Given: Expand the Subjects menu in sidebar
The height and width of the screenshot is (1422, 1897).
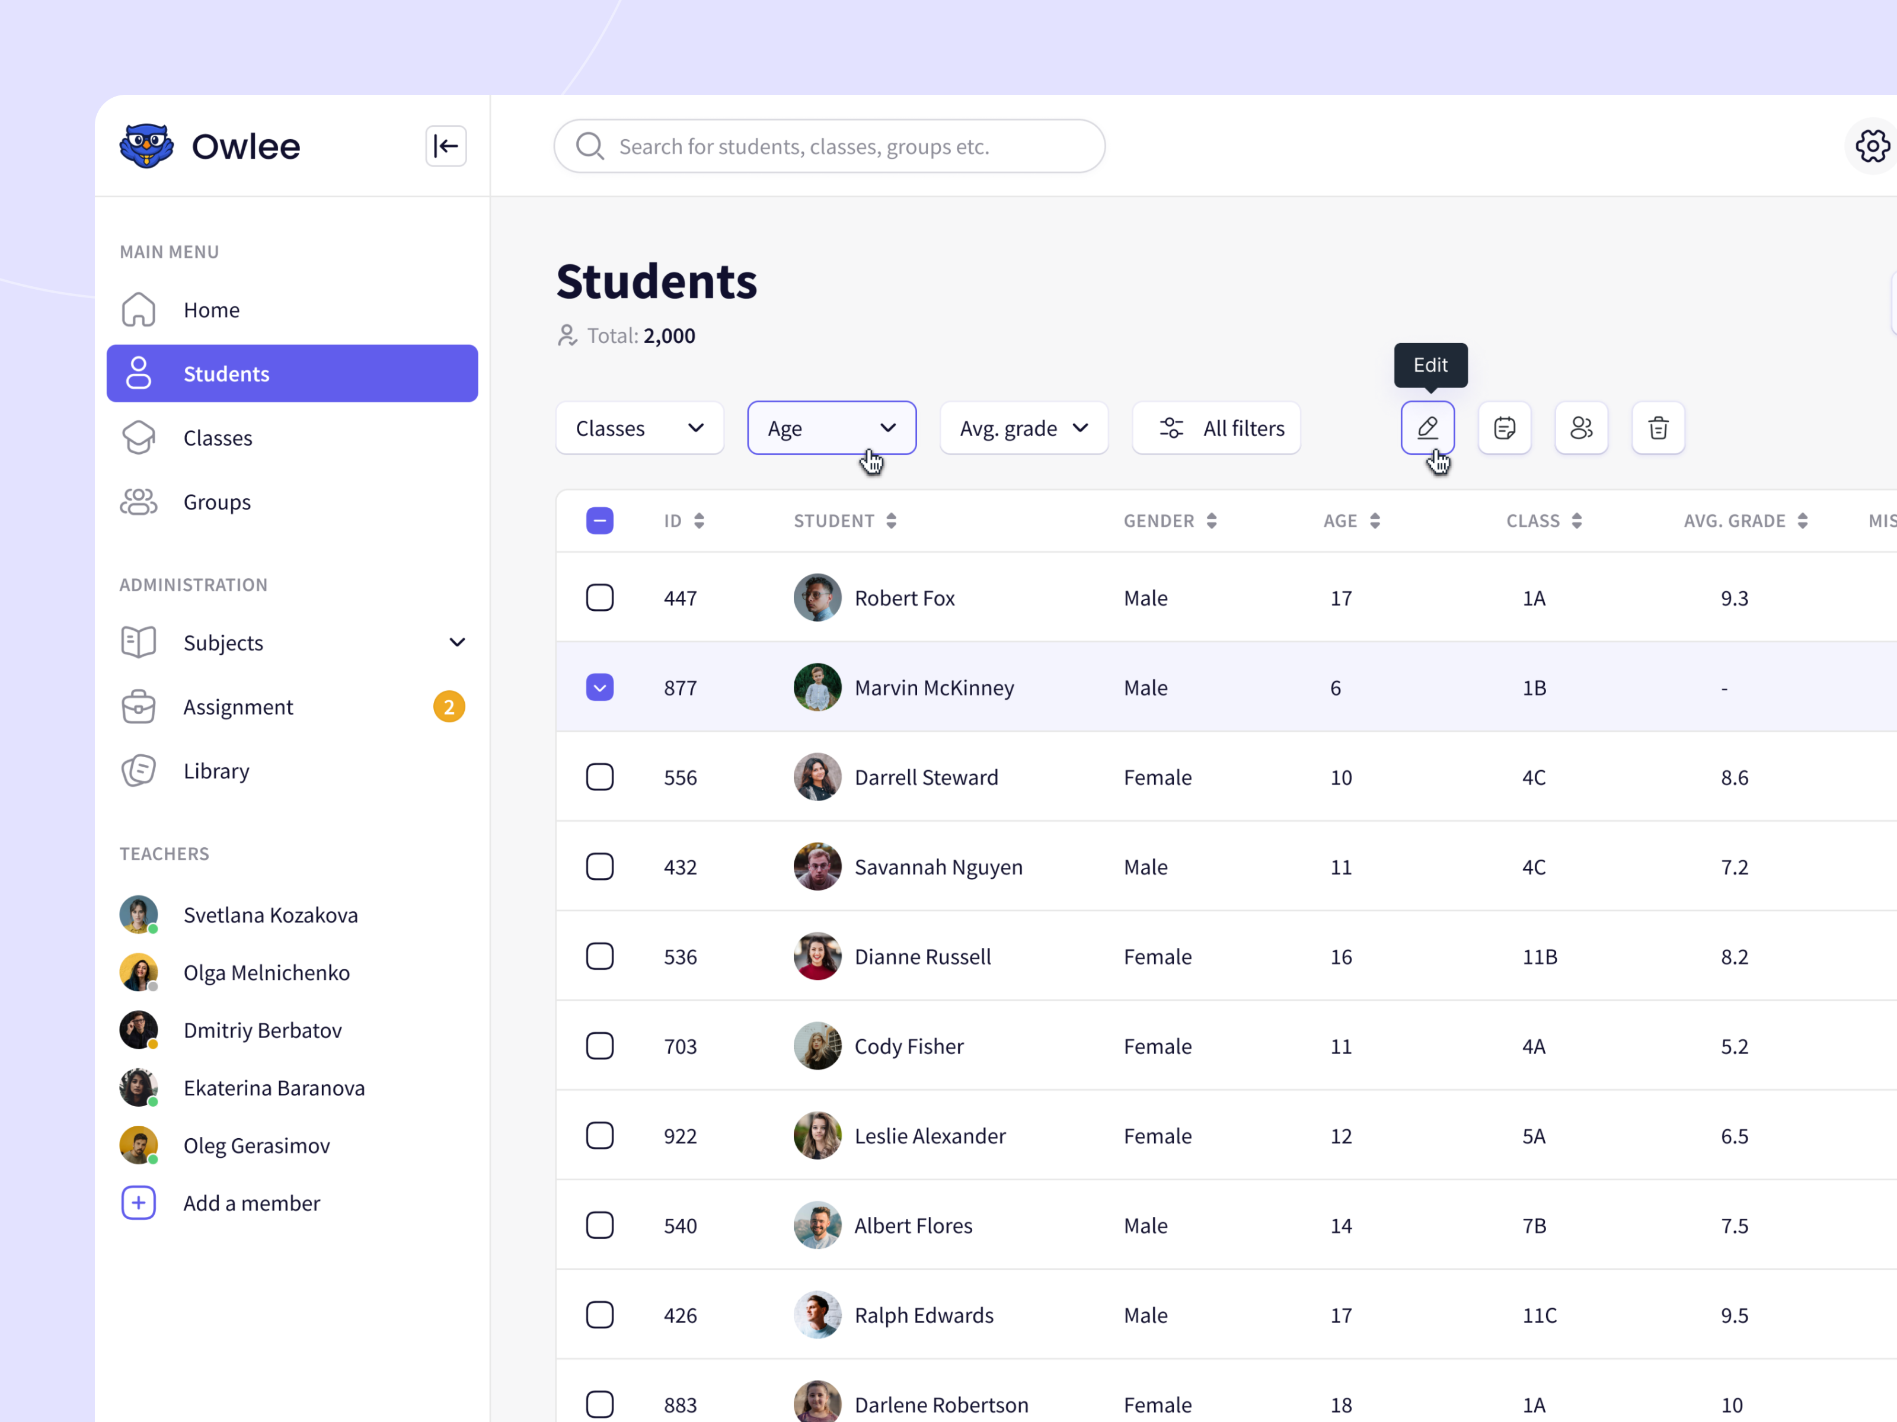Looking at the screenshot, I should 456,642.
